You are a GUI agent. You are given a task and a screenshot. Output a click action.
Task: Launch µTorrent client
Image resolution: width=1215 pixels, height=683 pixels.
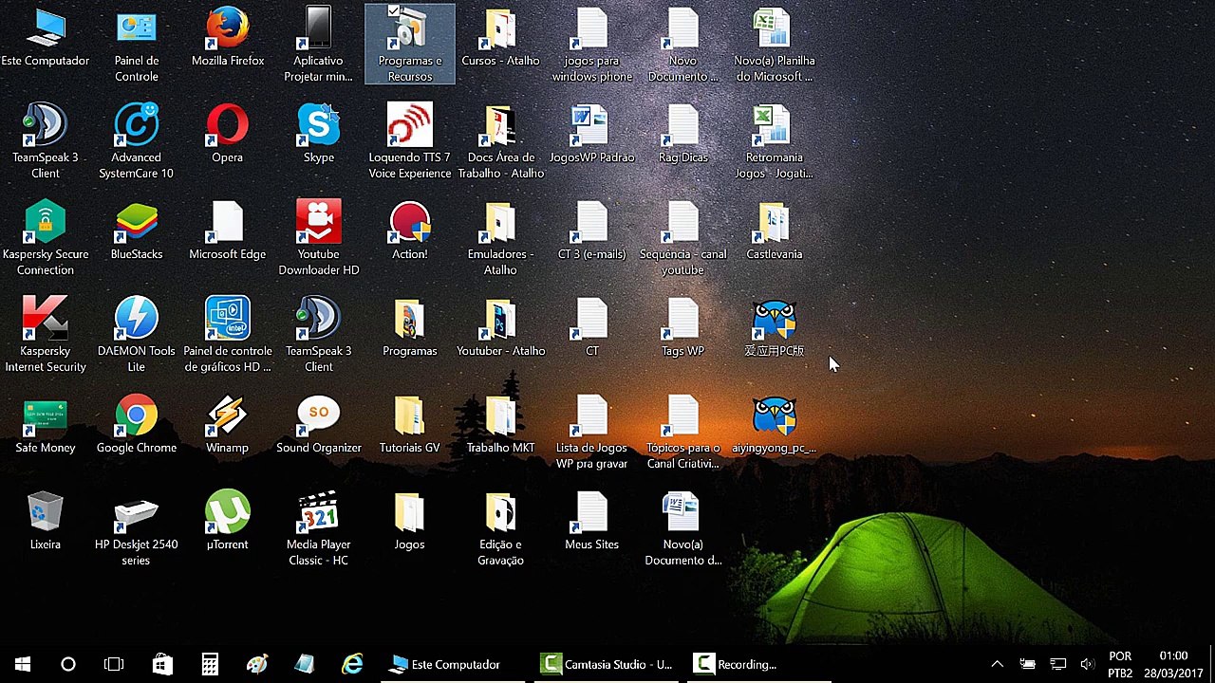[228, 522]
